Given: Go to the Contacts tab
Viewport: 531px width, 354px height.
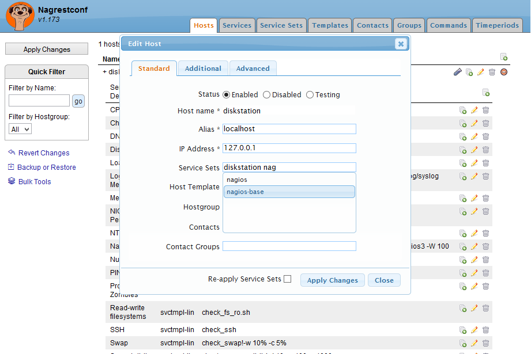Looking at the screenshot, I should (372, 25).
